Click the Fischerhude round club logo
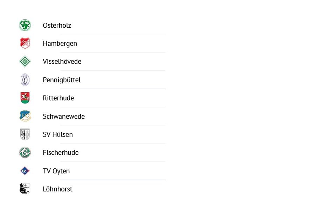336x224 pixels. pyautogui.click(x=25, y=153)
